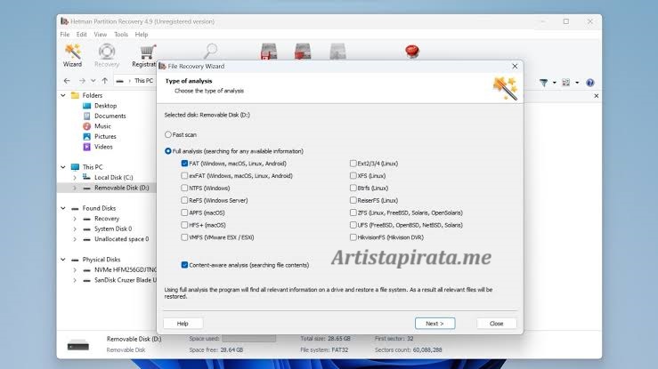
Task: Click the red stop button icon
Action: coord(412,51)
